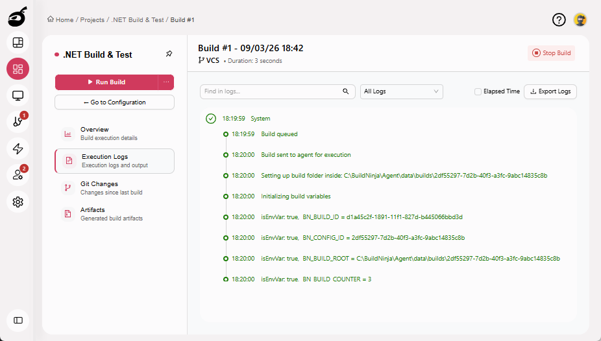Toggle the sidebar collapse icon
The height and width of the screenshot is (341, 601).
(18, 320)
